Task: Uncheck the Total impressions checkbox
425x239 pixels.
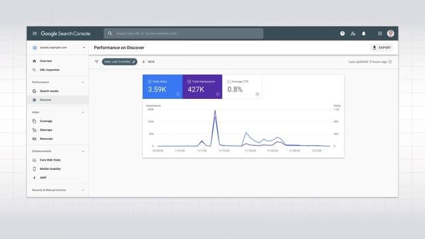Action: point(189,82)
